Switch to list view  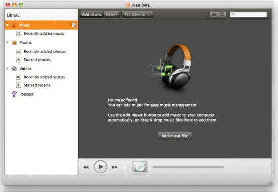coord(214,14)
